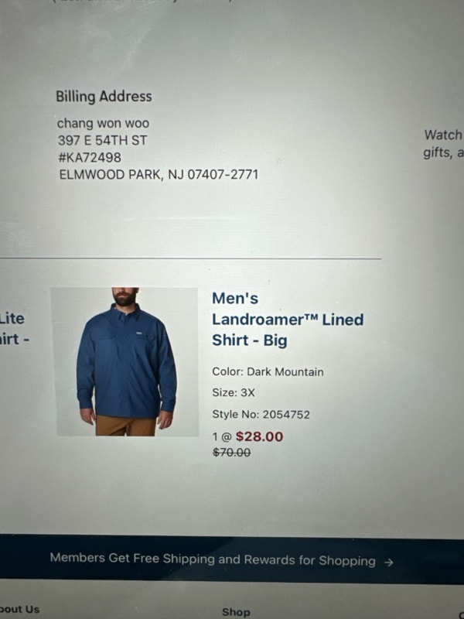Click the crossed-out $70.00 original price
This screenshot has width=464, height=619.
click(x=231, y=452)
